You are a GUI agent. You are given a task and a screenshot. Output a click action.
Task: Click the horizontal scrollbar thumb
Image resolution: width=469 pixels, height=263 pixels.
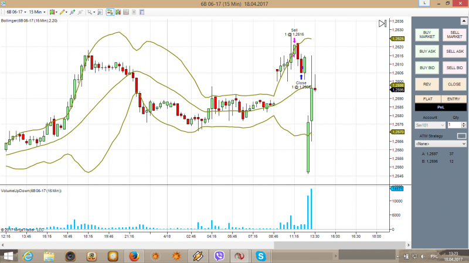click(x=339, y=245)
